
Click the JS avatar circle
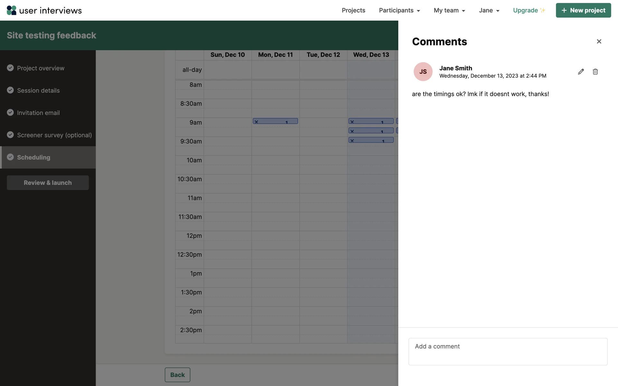[423, 72]
